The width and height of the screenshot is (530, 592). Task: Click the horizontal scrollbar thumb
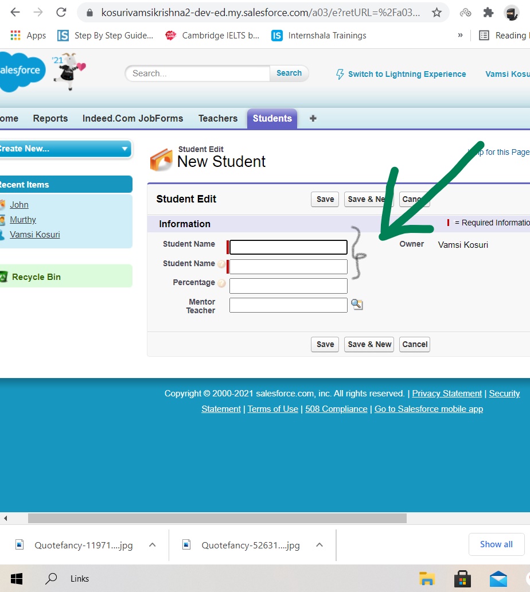[217, 519]
